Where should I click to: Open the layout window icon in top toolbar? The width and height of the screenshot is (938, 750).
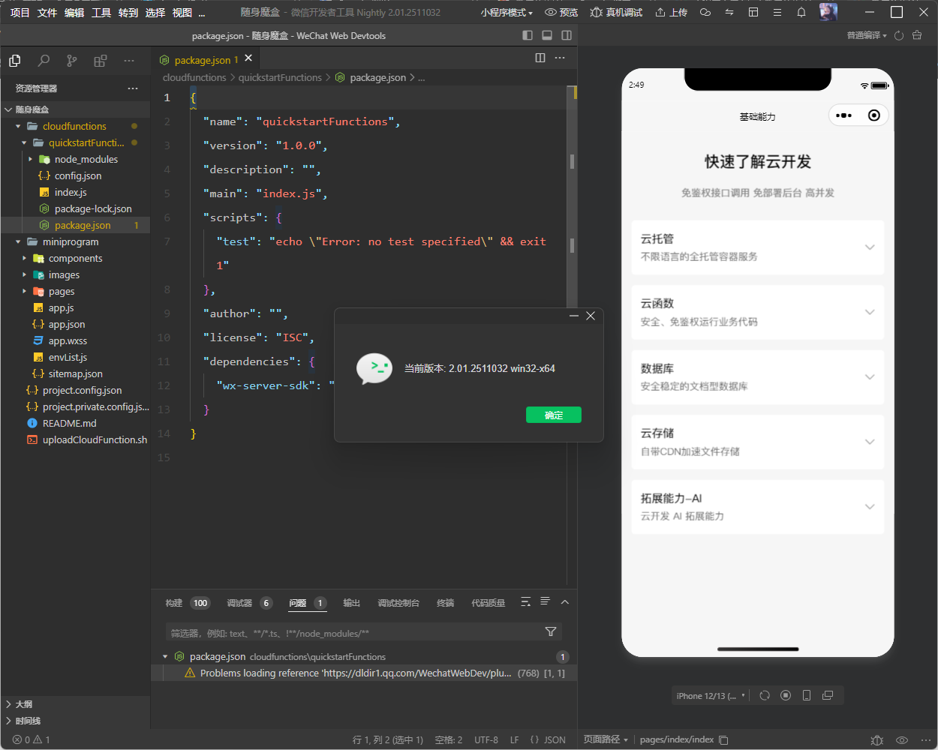[x=753, y=13]
